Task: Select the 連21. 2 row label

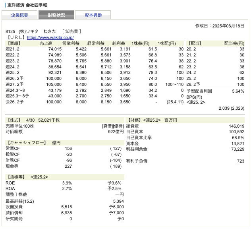Action: [x=12, y=49]
